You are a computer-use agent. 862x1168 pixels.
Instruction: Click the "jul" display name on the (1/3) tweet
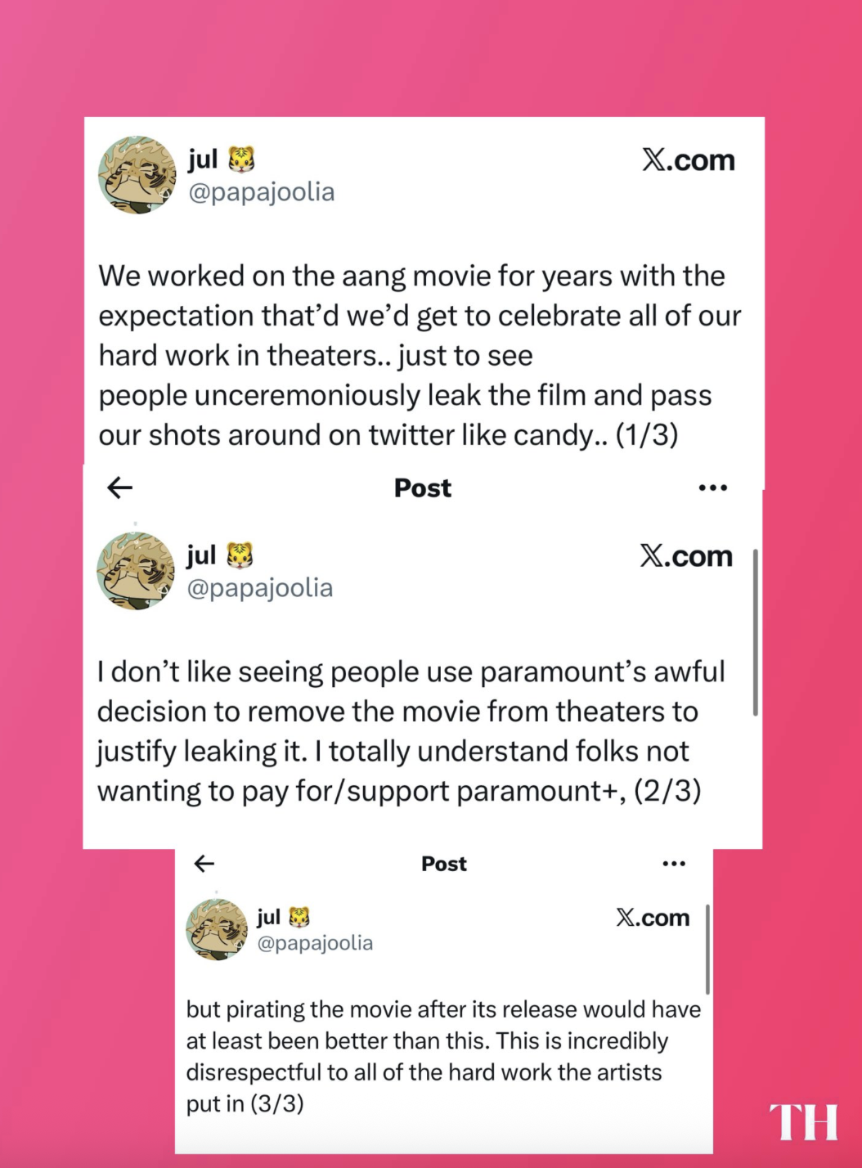click(x=203, y=159)
